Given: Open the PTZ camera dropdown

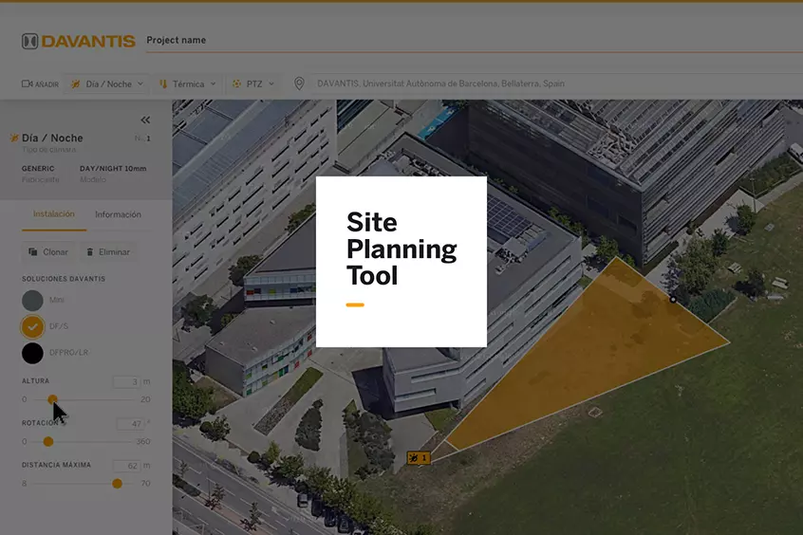Looking at the screenshot, I should (252, 83).
